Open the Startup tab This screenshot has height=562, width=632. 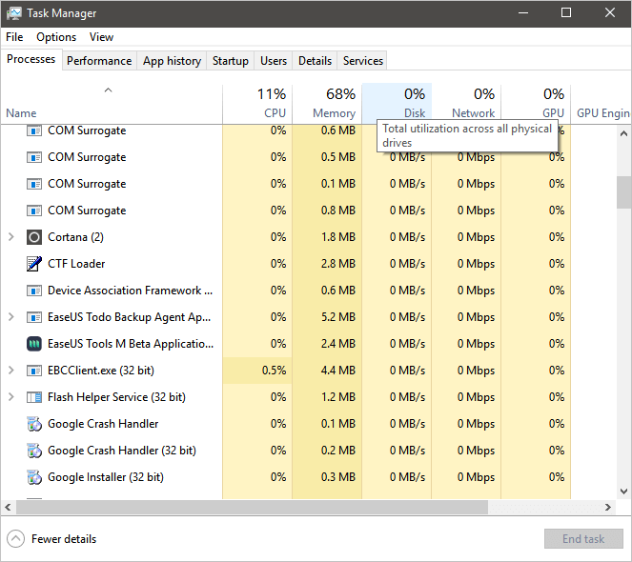click(230, 61)
